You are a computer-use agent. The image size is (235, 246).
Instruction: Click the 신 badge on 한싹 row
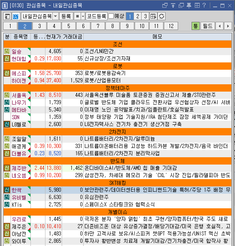click(x=7, y=190)
